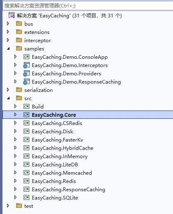Image resolution: width=173 pixels, height=214 pixels.
Task: Expand the extensions folder
Action: (8, 32)
